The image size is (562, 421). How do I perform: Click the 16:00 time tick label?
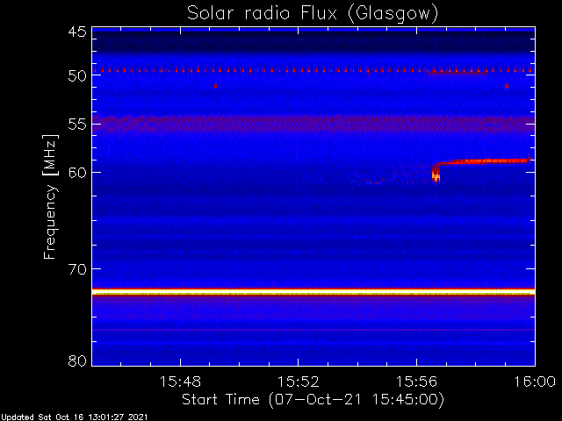[535, 382]
